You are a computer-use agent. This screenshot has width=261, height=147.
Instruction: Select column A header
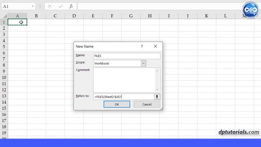point(17,16)
